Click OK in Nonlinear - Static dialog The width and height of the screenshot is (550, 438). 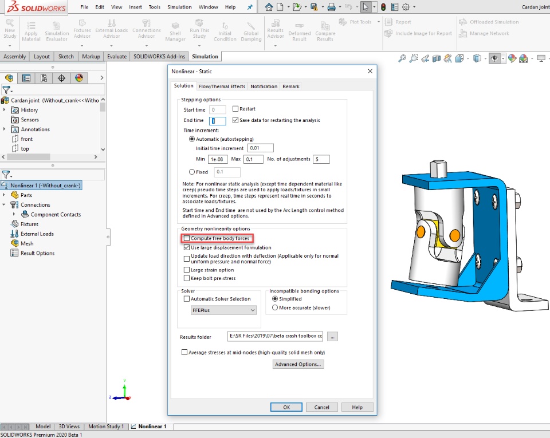click(x=286, y=407)
